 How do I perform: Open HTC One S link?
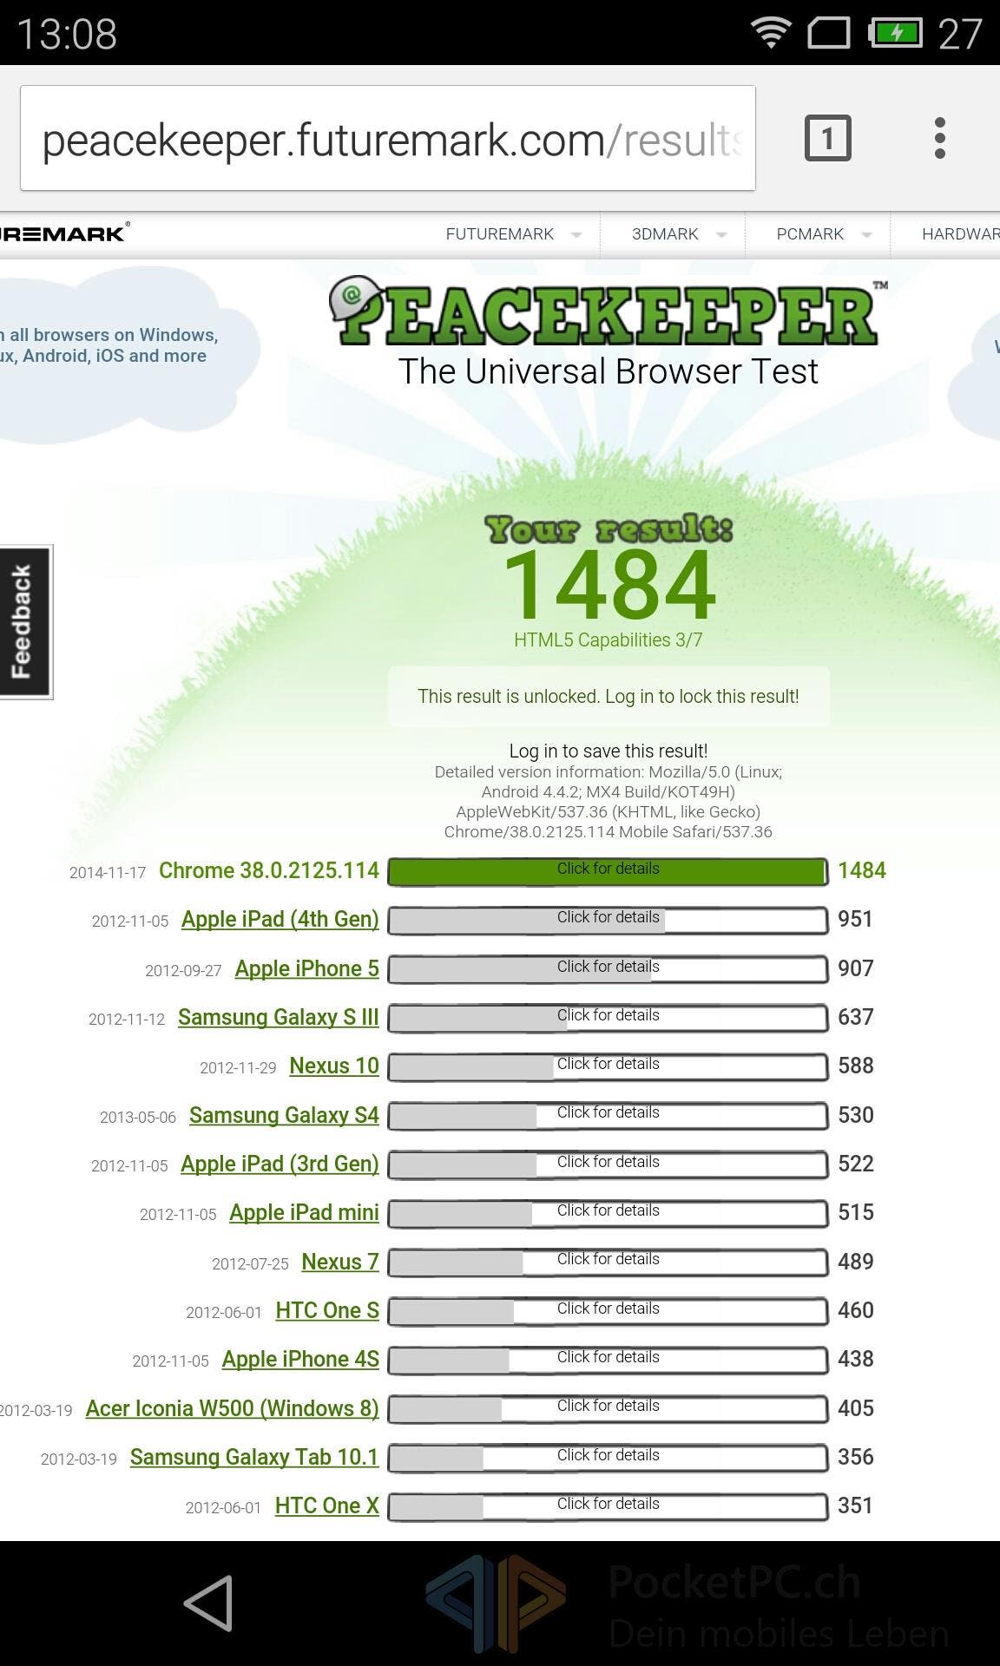pos(327,1310)
